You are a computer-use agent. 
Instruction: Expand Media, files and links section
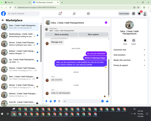[x=129, y=60]
